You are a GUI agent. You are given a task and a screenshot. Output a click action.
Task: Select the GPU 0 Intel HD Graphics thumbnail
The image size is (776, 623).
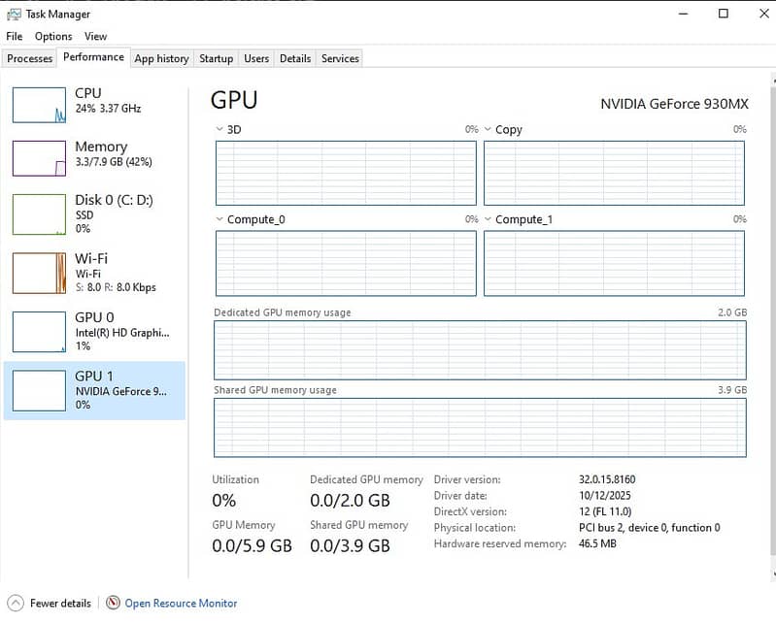click(39, 332)
